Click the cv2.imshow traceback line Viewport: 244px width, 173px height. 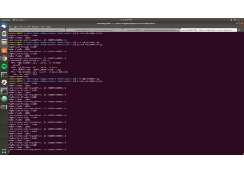(x=37, y=70)
